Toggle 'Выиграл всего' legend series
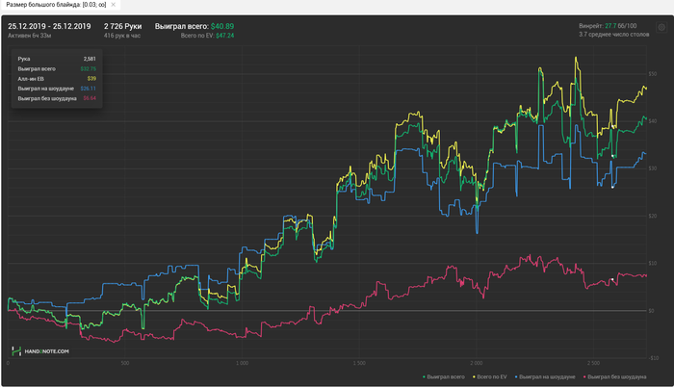This screenshot has width=674, height=387. 444,376
